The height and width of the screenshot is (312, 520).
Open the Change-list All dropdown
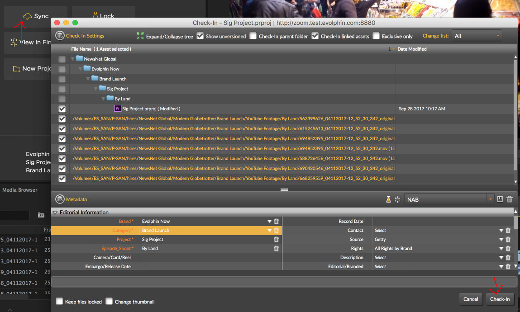point(477,36)
